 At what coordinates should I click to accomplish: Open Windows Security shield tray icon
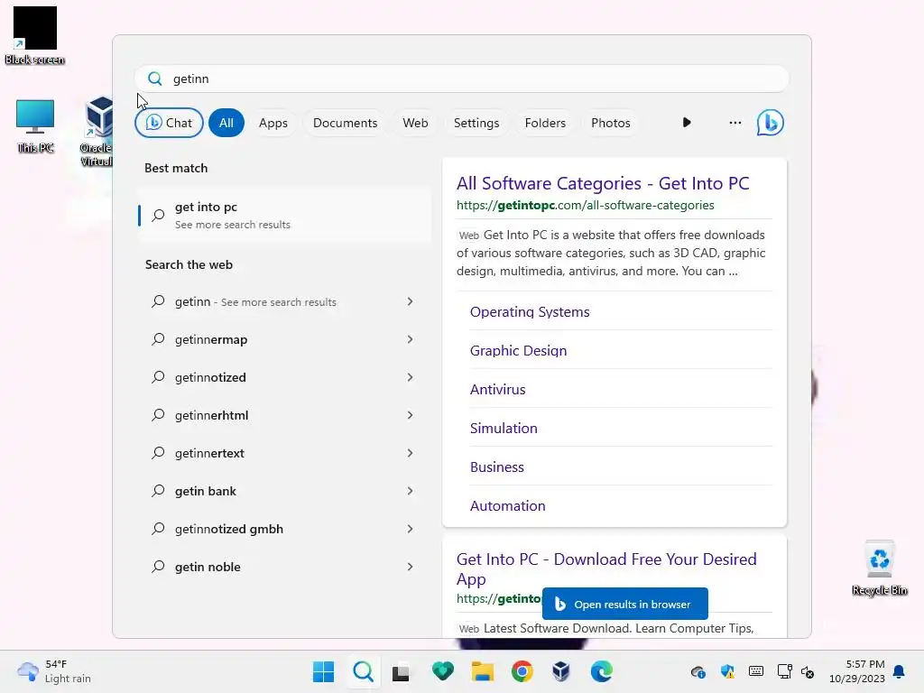coord(727,671)
